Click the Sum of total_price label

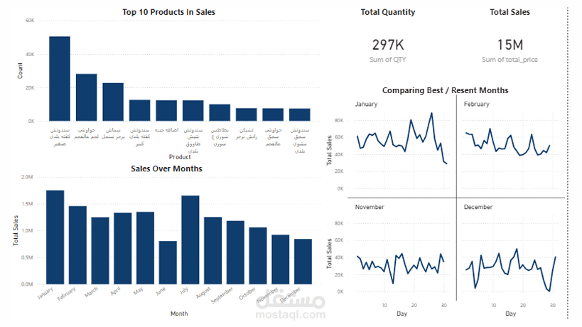tap(510, 60)
